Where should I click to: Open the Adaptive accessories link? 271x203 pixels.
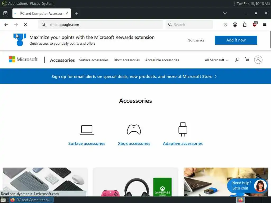(x=183, y=144)
